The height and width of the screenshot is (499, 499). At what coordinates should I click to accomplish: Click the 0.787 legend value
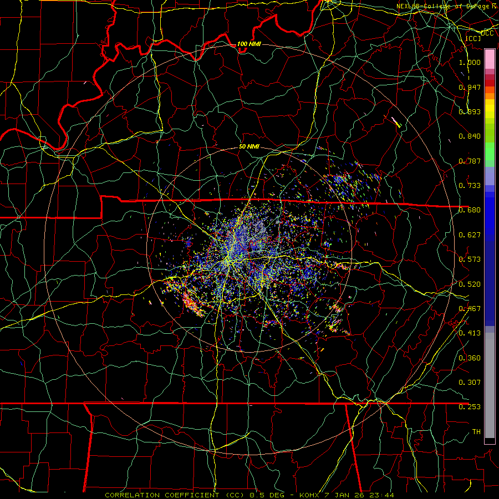tap(470, 161)
